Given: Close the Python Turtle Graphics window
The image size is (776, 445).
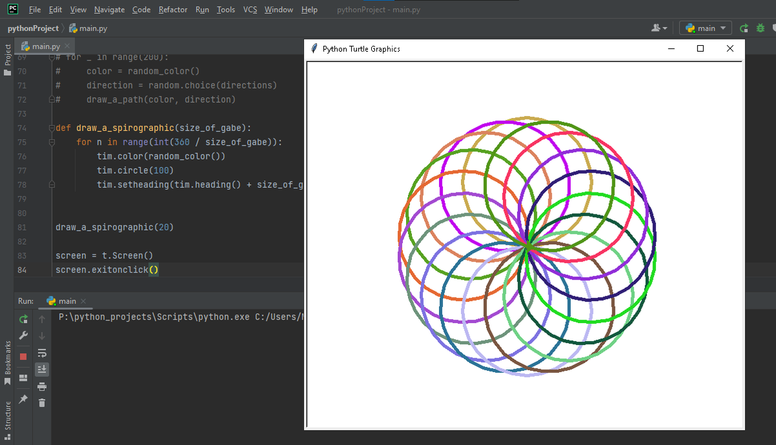Looking at the screenshot, I should tap(730, 48).
